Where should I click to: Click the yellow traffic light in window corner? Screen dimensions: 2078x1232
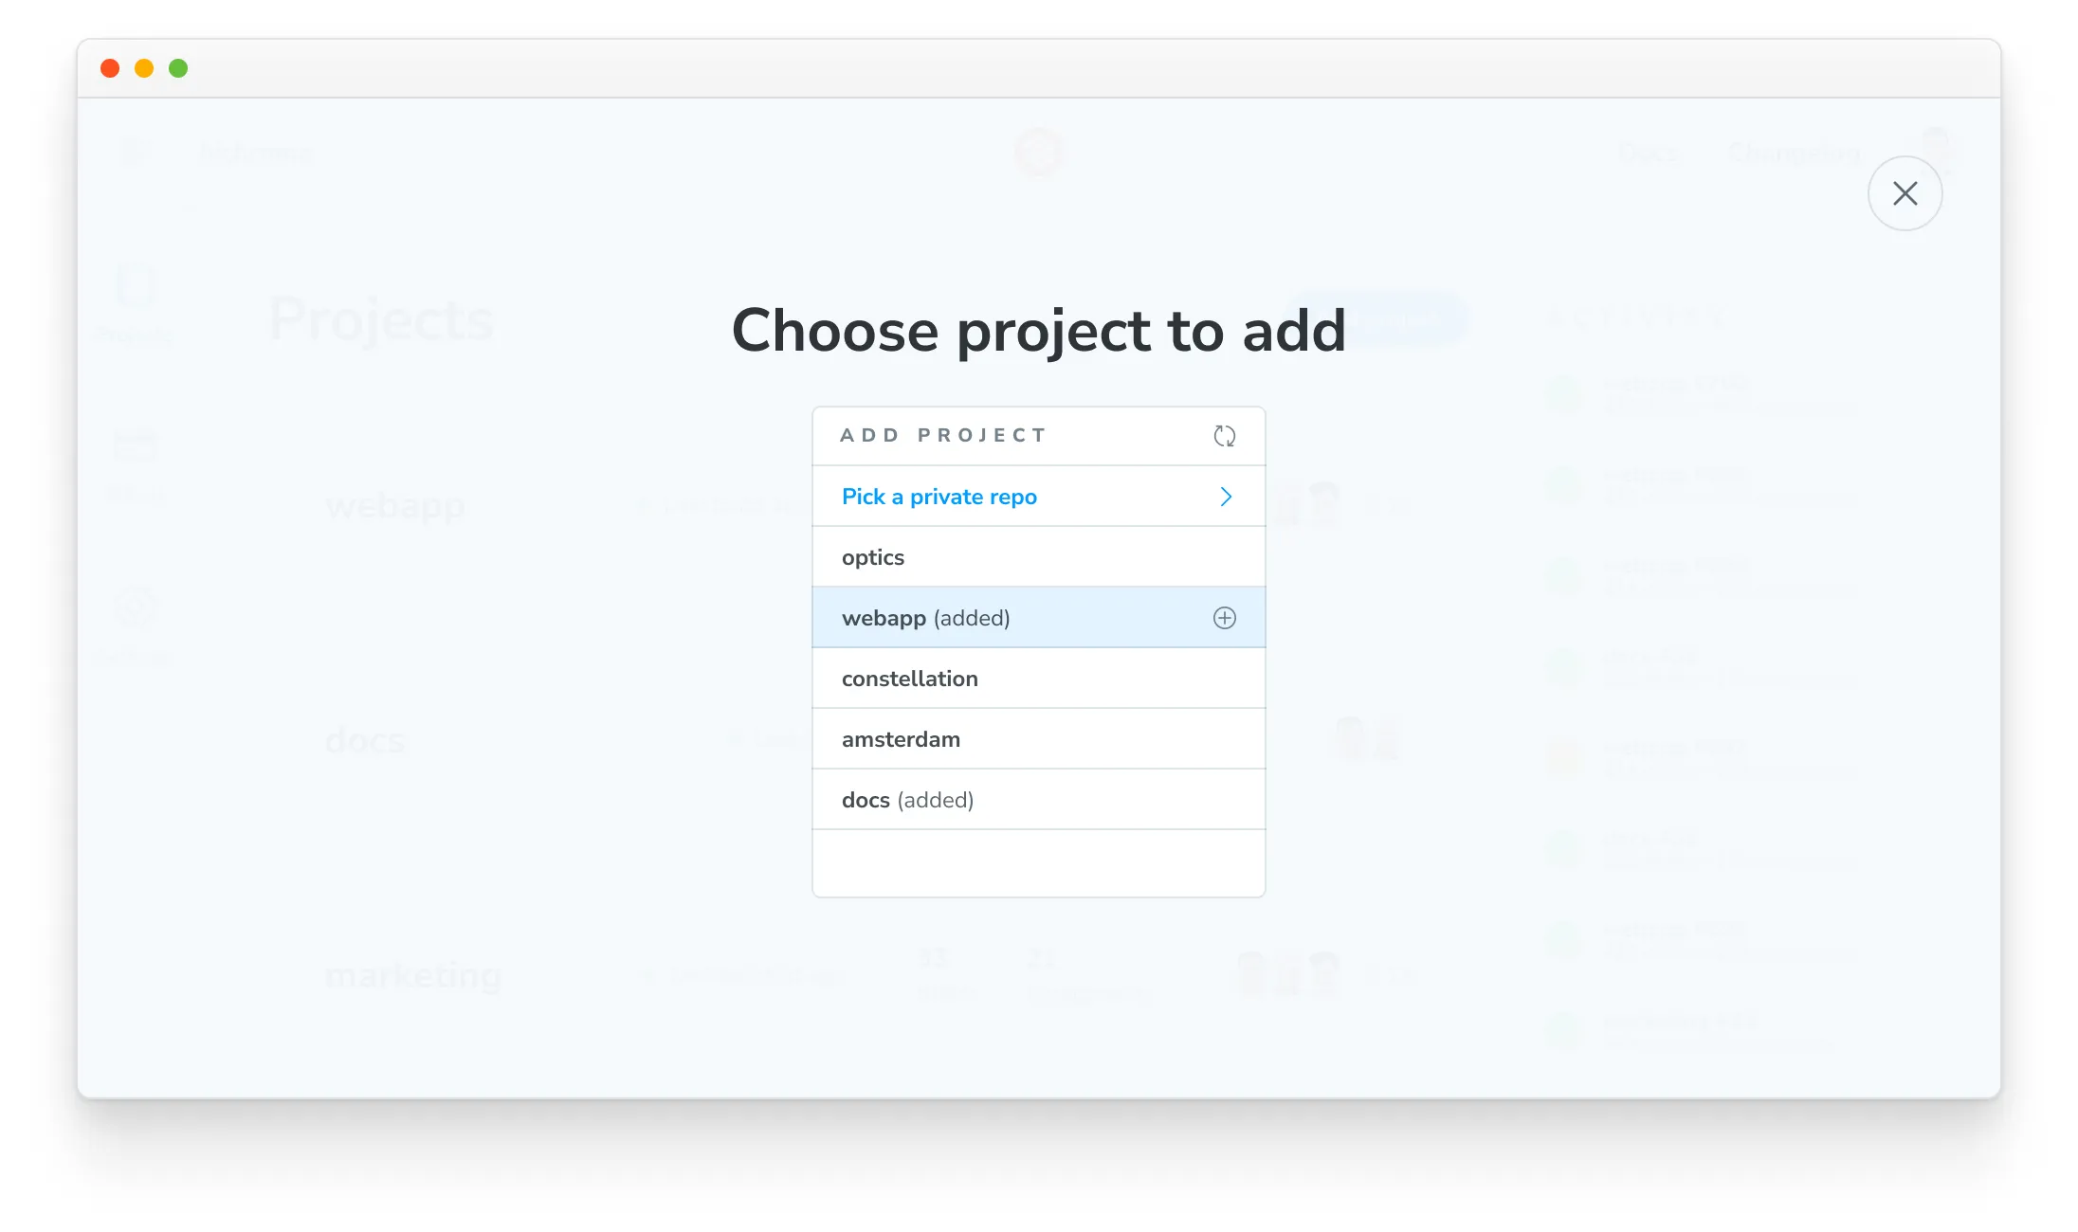[144, 67]
